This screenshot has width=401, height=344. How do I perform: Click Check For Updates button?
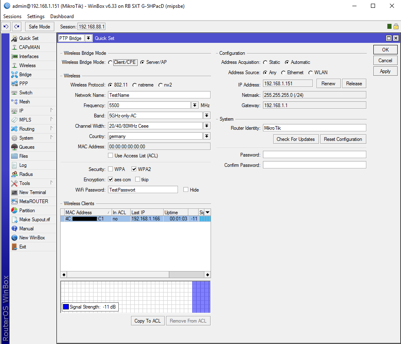296,139
